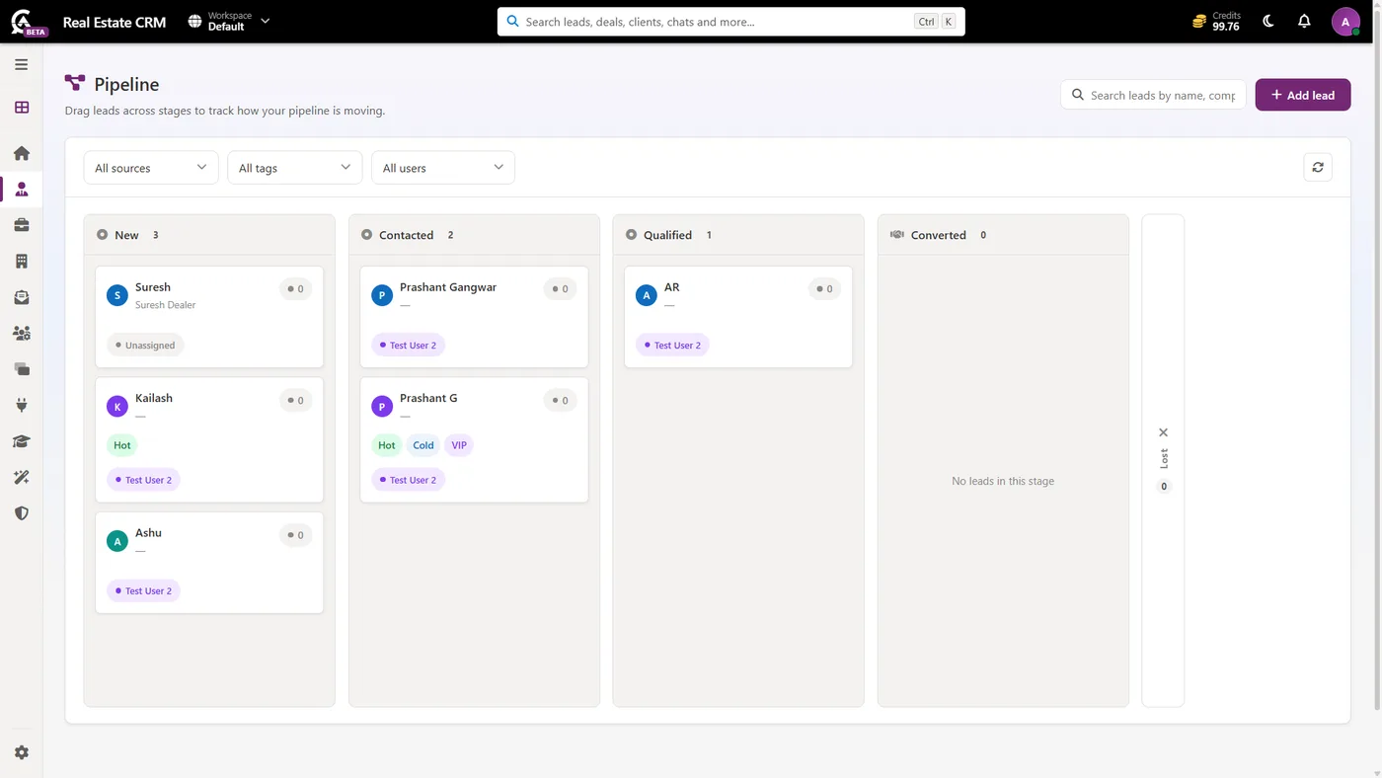This screenshot has width=1382, height=778.
Task: Open the Prashant Gangwar lead card
Action: pyautogui.click(x=474, y=317)
